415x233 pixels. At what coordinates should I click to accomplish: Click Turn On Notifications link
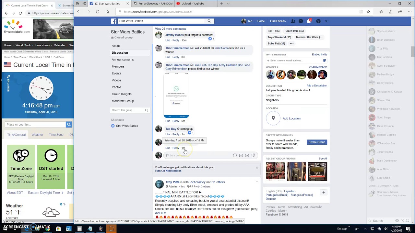[x=168, y=171]
